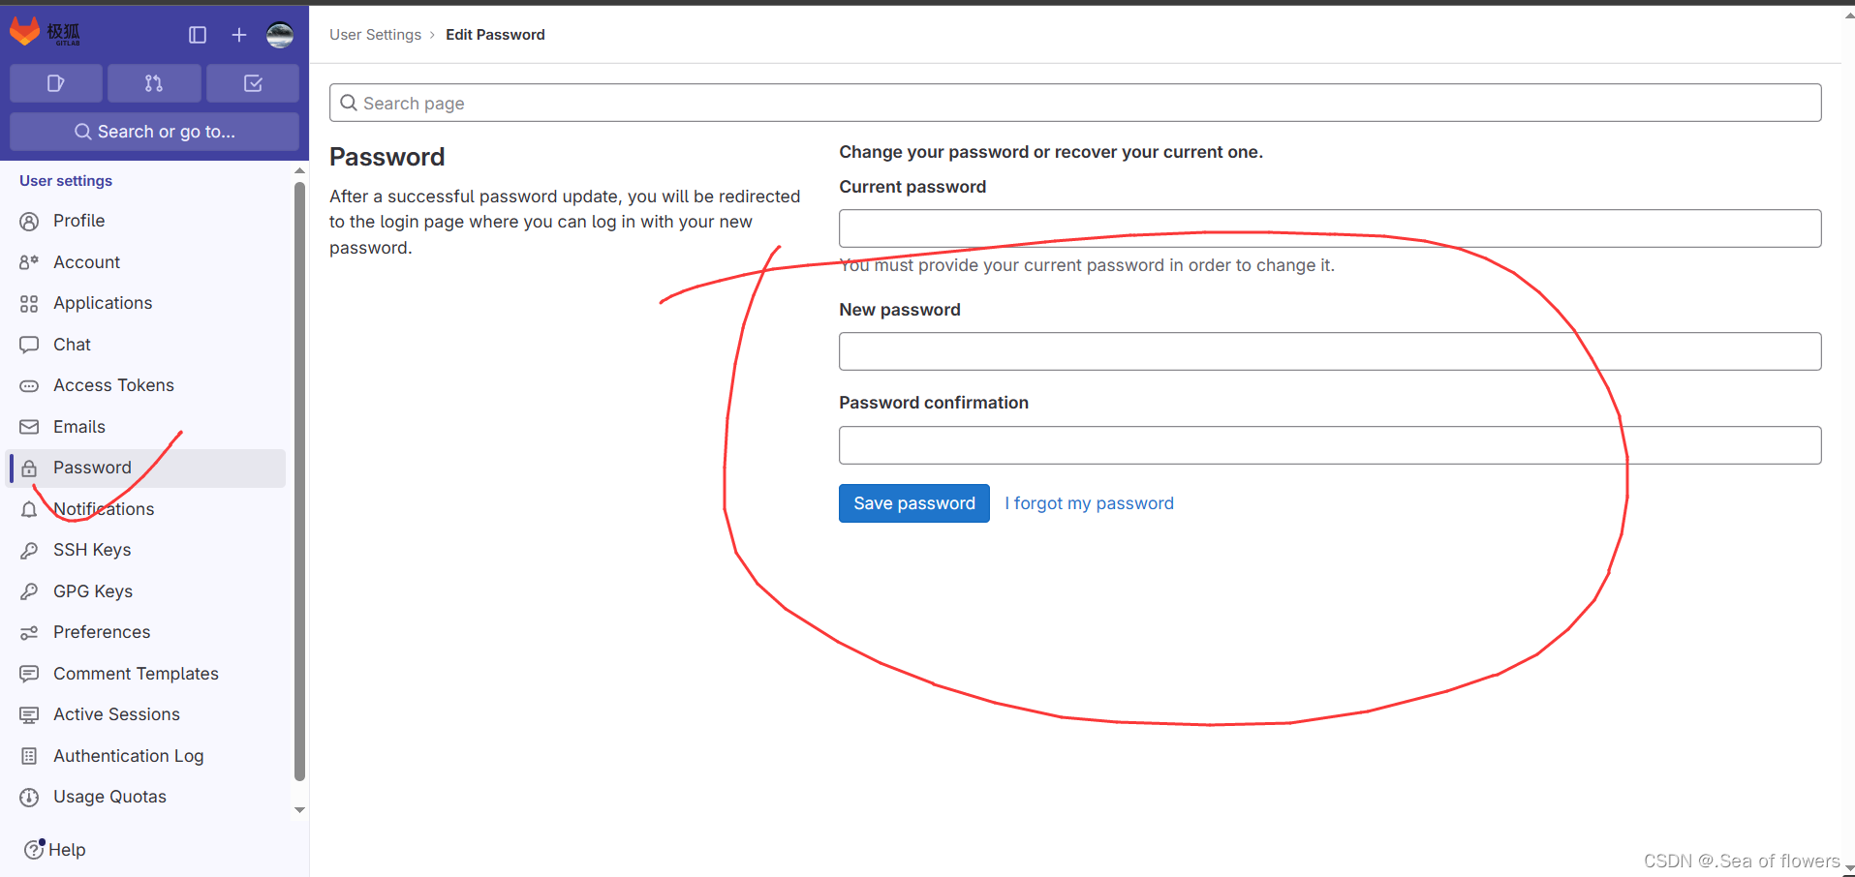This screenshot has width=1855, height=877.
Task: Open SSH Keys settings
Action: tap(92, 550)
